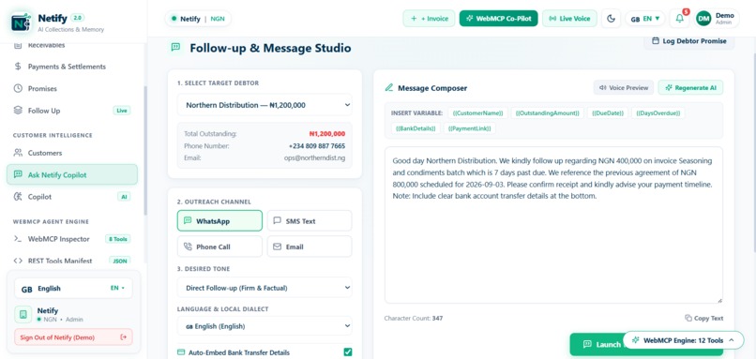Click the Ask Netify Copilot chat icon
Image resolution: width=756 pixels, height=359 pixels.
click(18, 174)
